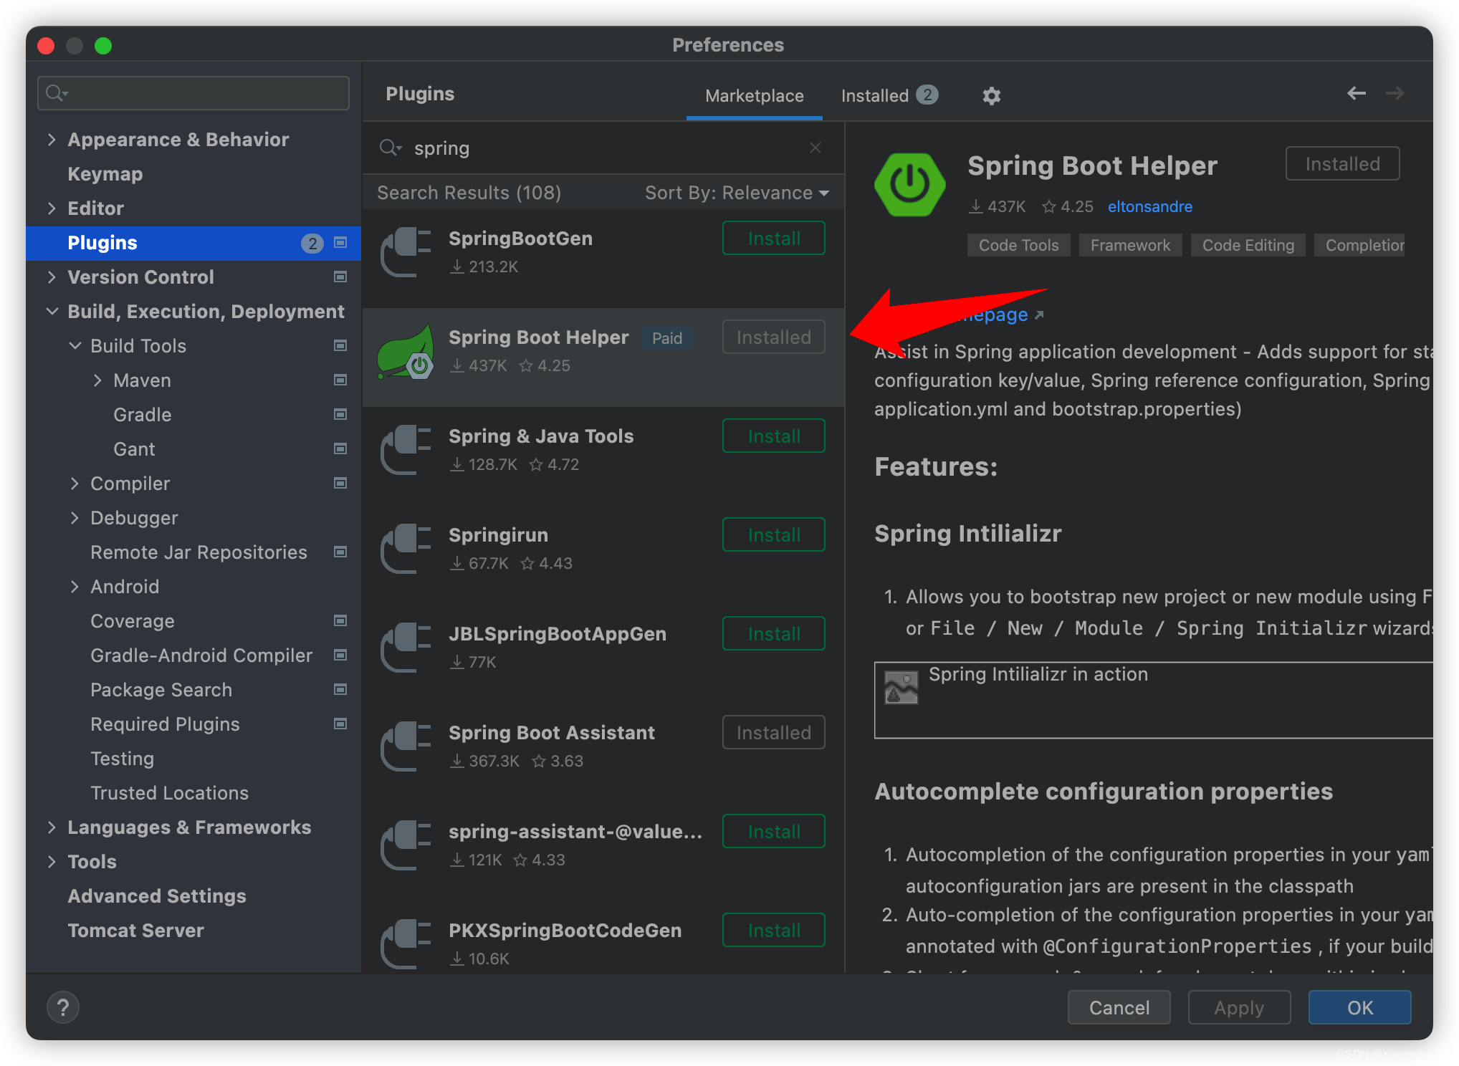Image resolution: width=1459 pixels, height=1066 pixels.
Task: Click the green Spring Boot Helper detail logo
Action: pyautogui.click(x=909, y=185)
